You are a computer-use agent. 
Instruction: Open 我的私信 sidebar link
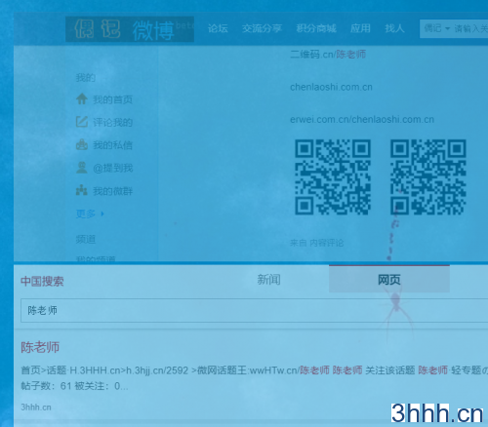pyautogui.click(x=112, y=145)
